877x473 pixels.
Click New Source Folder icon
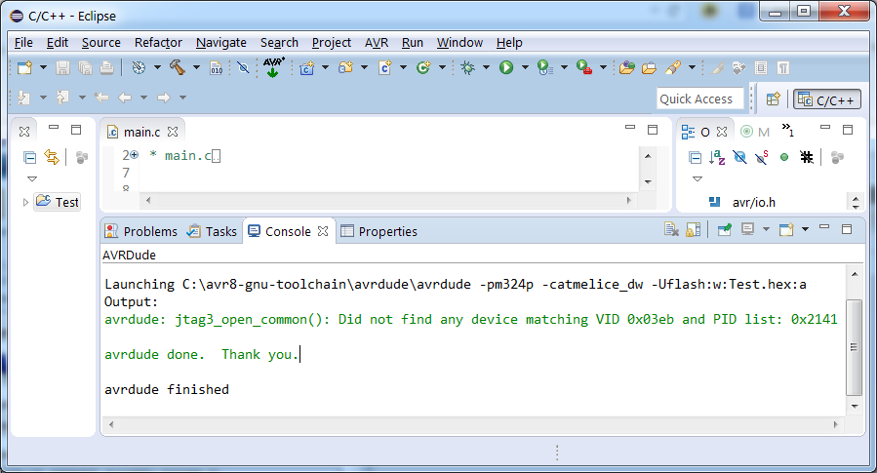[x=345, y=67]
